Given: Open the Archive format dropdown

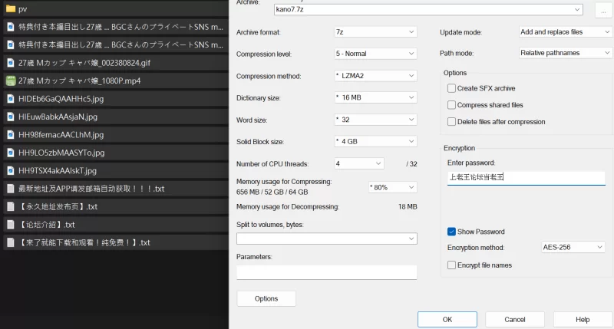Looking at the screenshot, I should [375, 32].
